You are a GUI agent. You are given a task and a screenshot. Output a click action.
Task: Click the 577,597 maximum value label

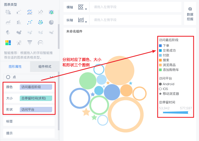186,108
